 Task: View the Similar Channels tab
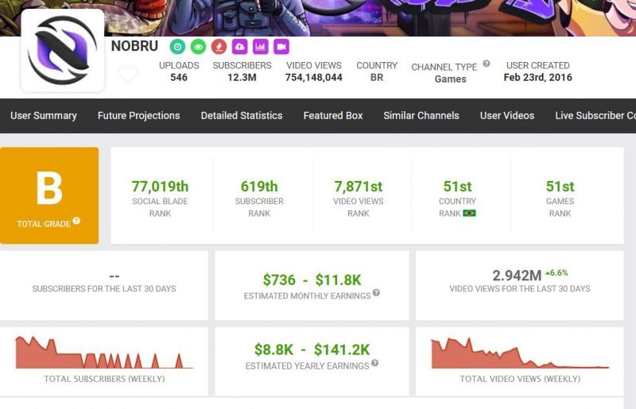coord(421,116)
